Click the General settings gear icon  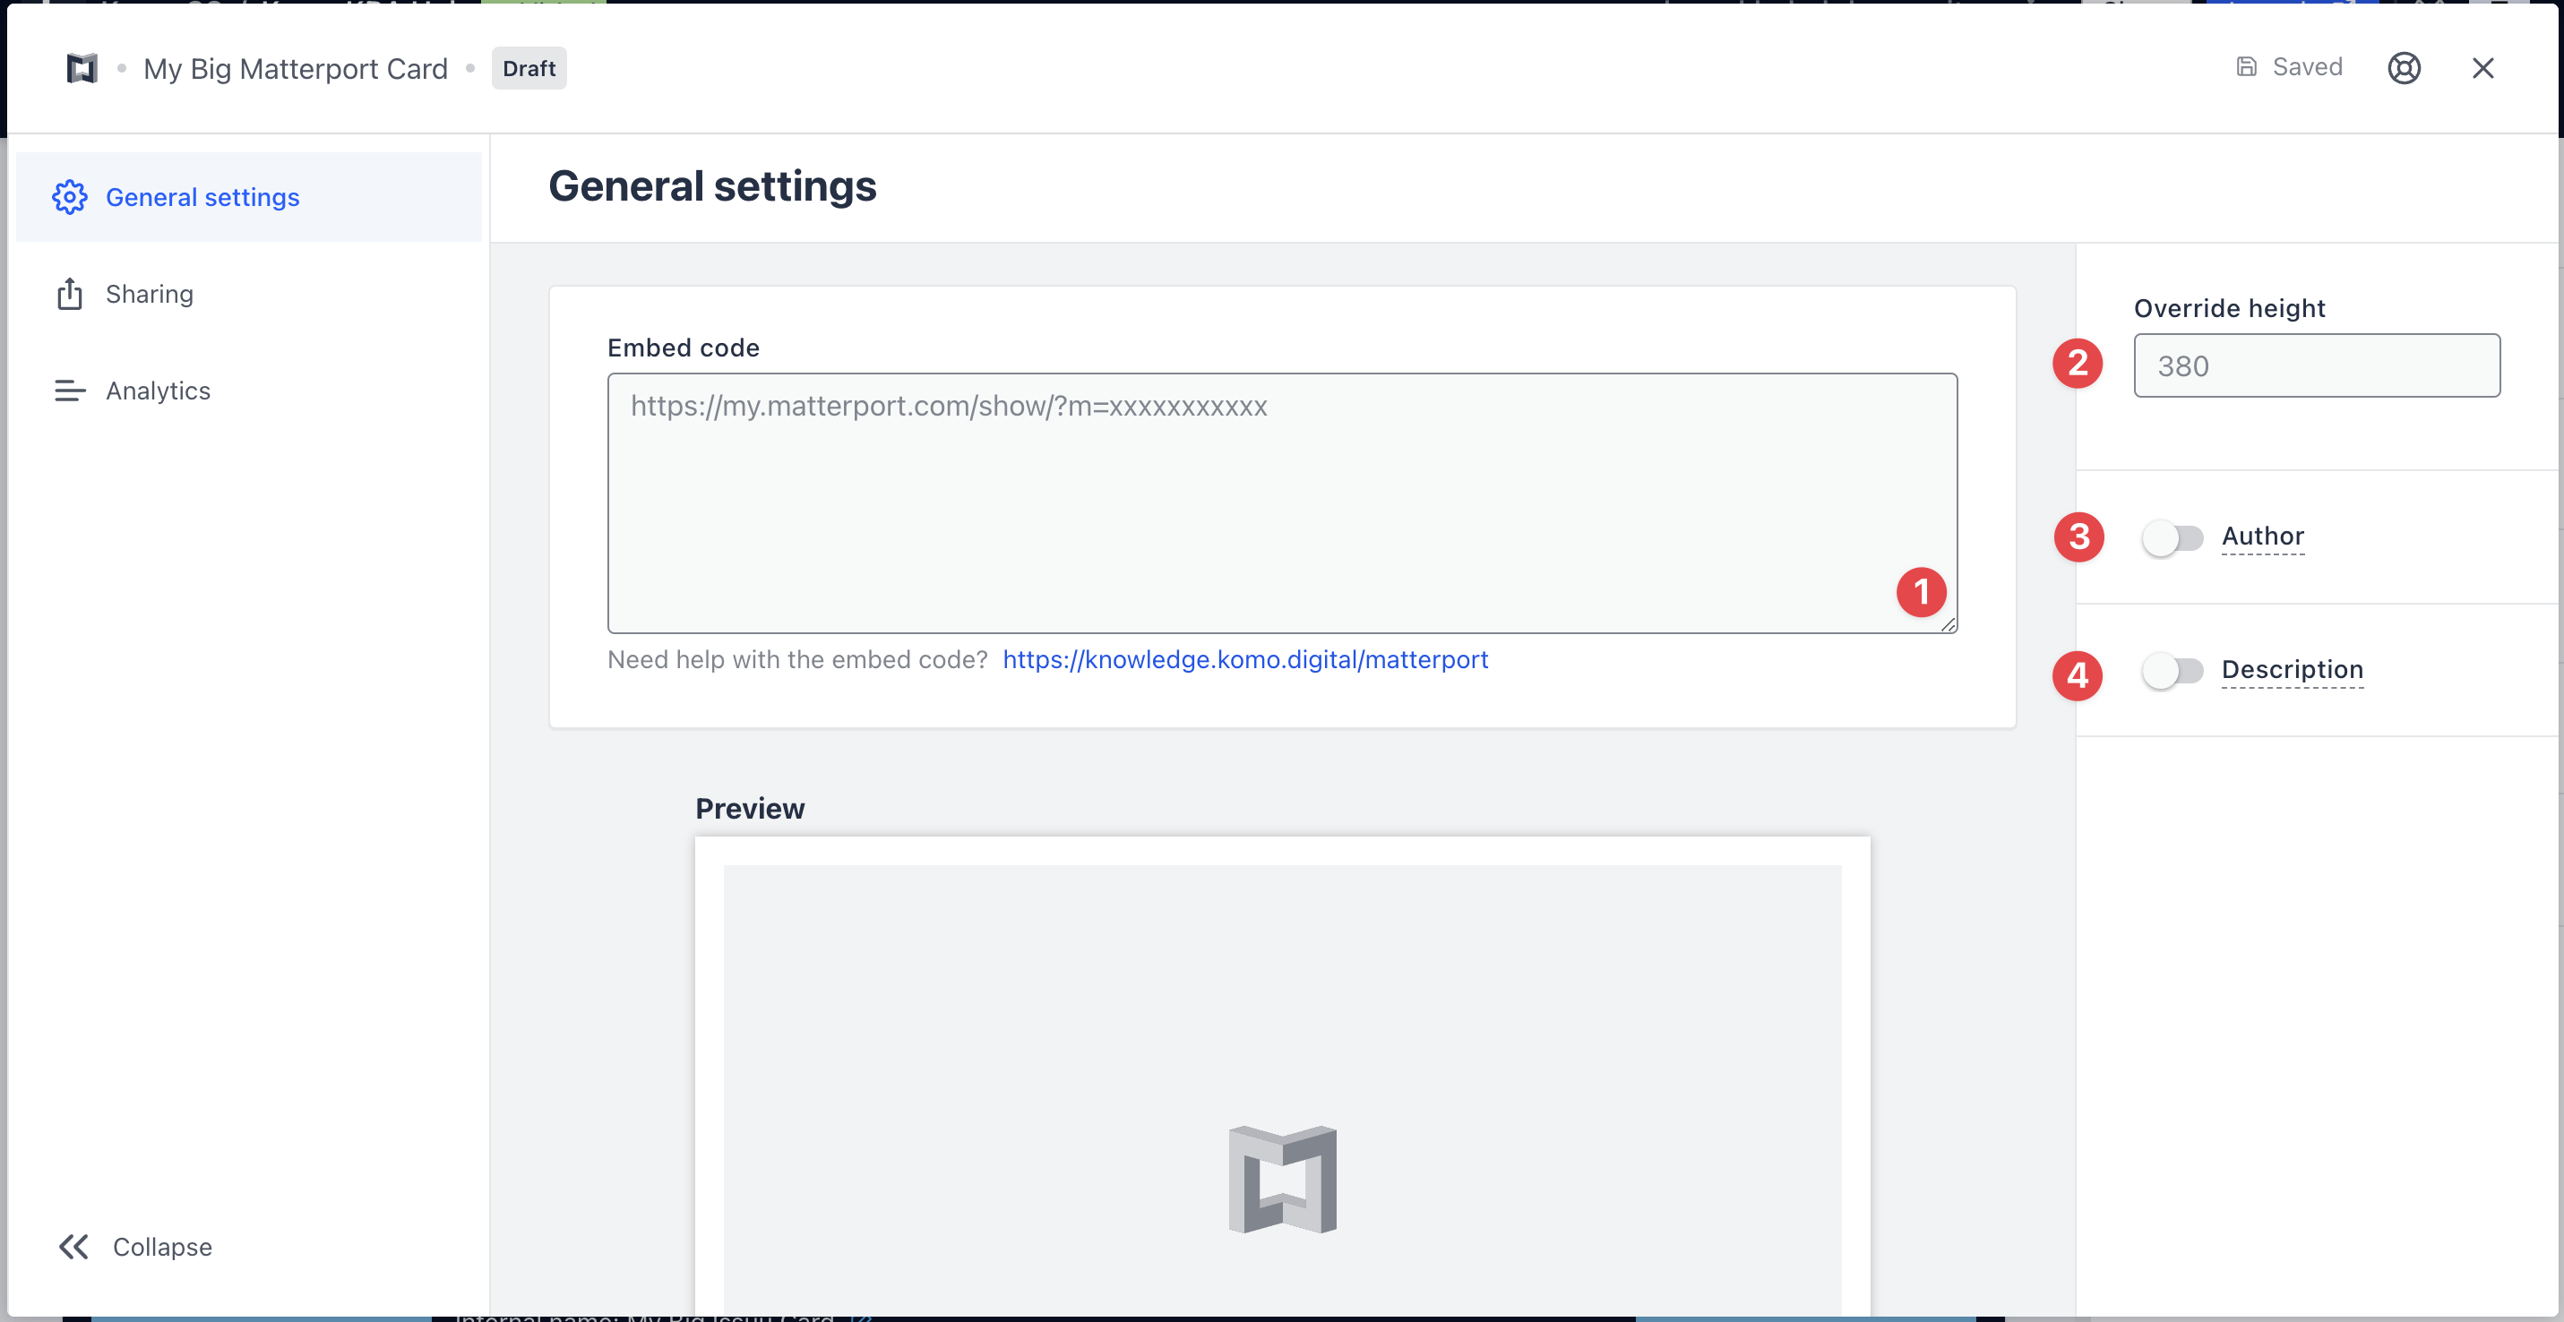(70, 197)
